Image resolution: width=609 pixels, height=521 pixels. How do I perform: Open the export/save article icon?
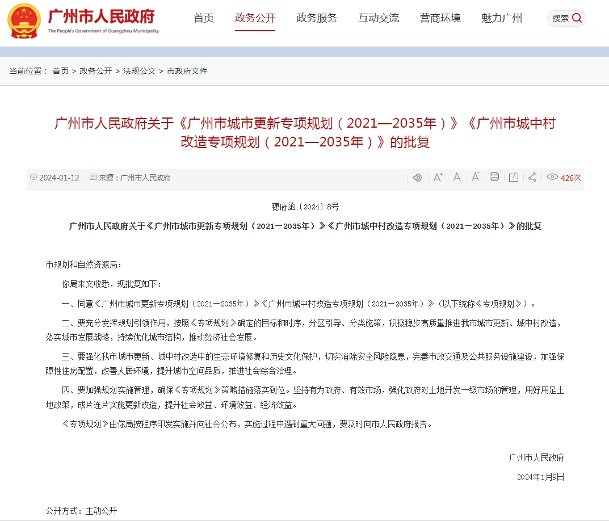pyautogui.click(x=513, y=178)
